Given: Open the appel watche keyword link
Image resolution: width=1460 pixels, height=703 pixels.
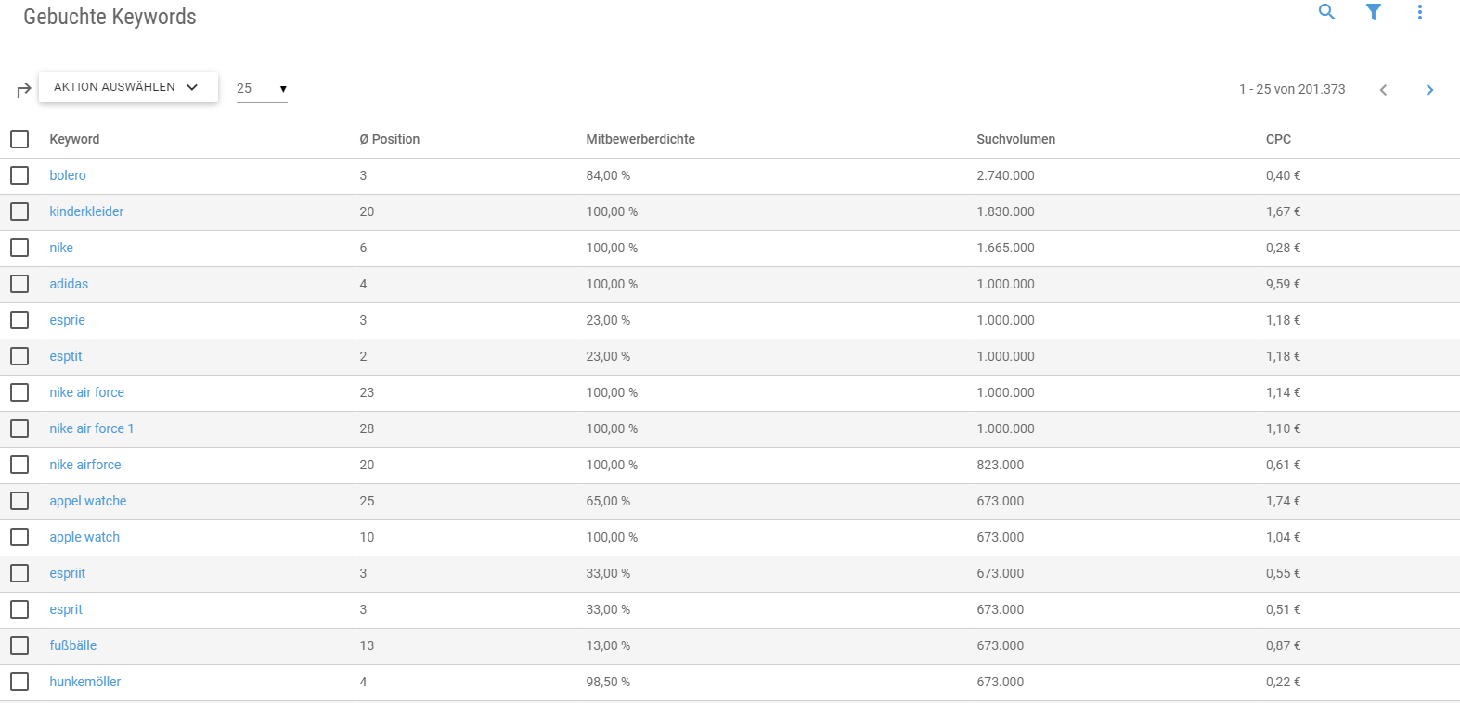Looking at the screenshot, I should [x=88, y=501].
